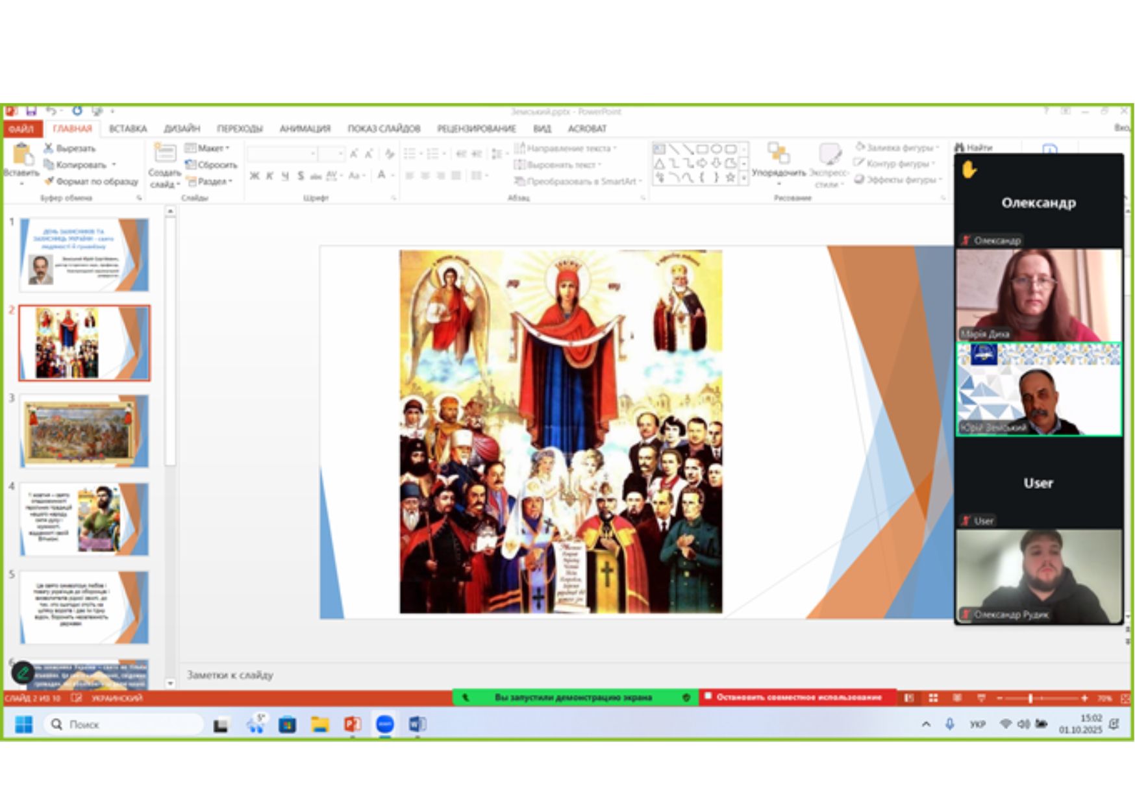Screen dimensions: 1135x805
Task: Open Zoom app from the taskbar
Action: click(384, 724)
